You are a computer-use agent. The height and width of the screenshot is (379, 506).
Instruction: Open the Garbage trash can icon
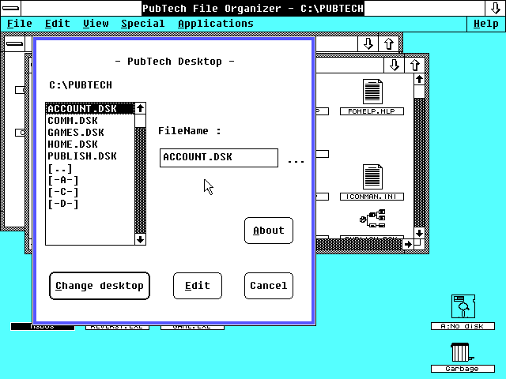pyautogui.click(x=462, y=352)
